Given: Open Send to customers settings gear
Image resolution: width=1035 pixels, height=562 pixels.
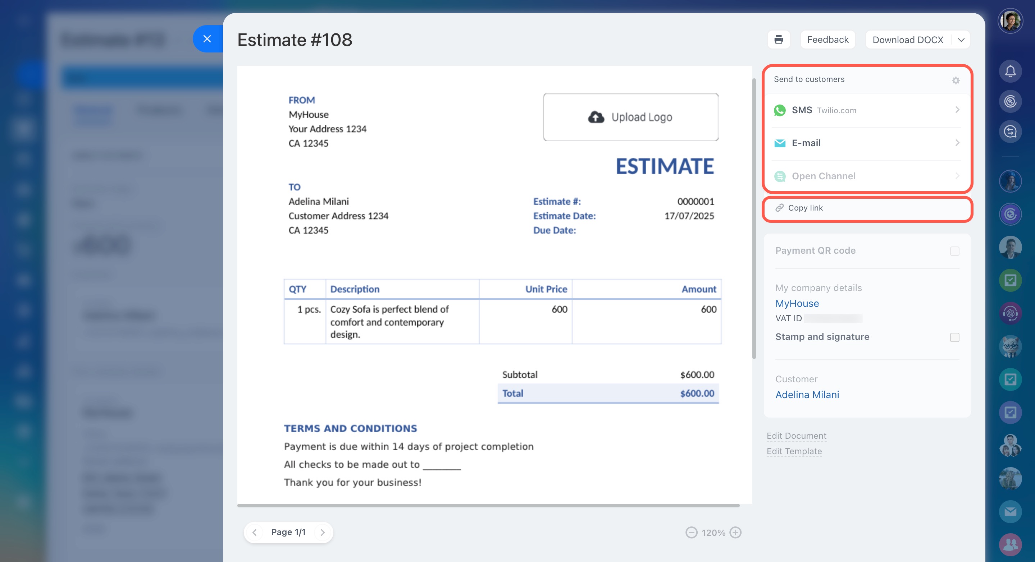Looking at the screenshot, I should point(956,80).
